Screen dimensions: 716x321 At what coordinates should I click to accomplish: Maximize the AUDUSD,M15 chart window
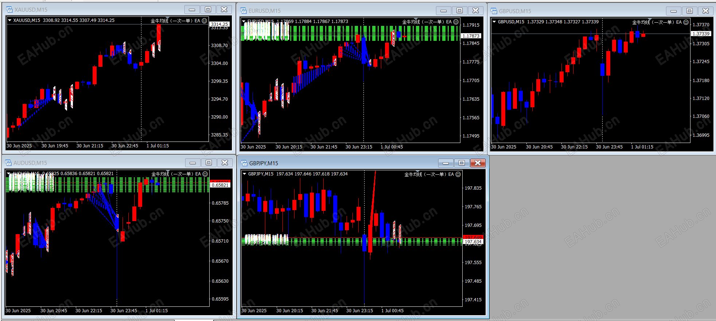[209, 163]
